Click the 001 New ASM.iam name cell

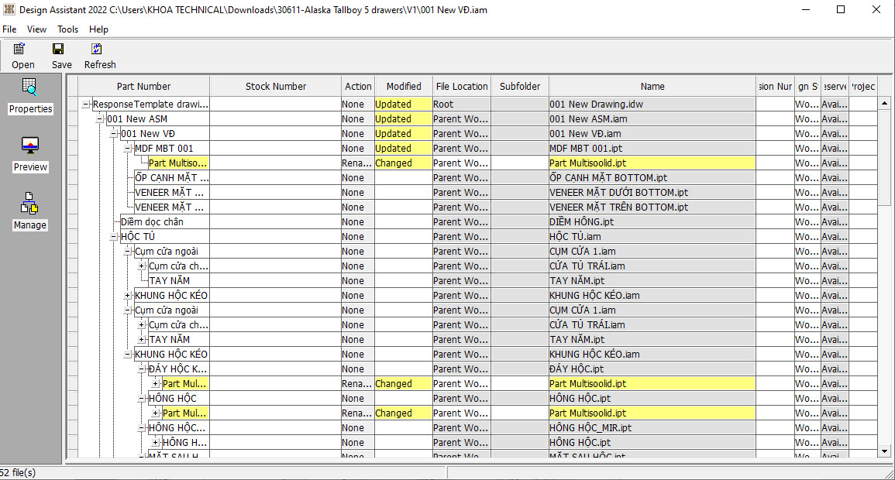click(x=652, y=119)
